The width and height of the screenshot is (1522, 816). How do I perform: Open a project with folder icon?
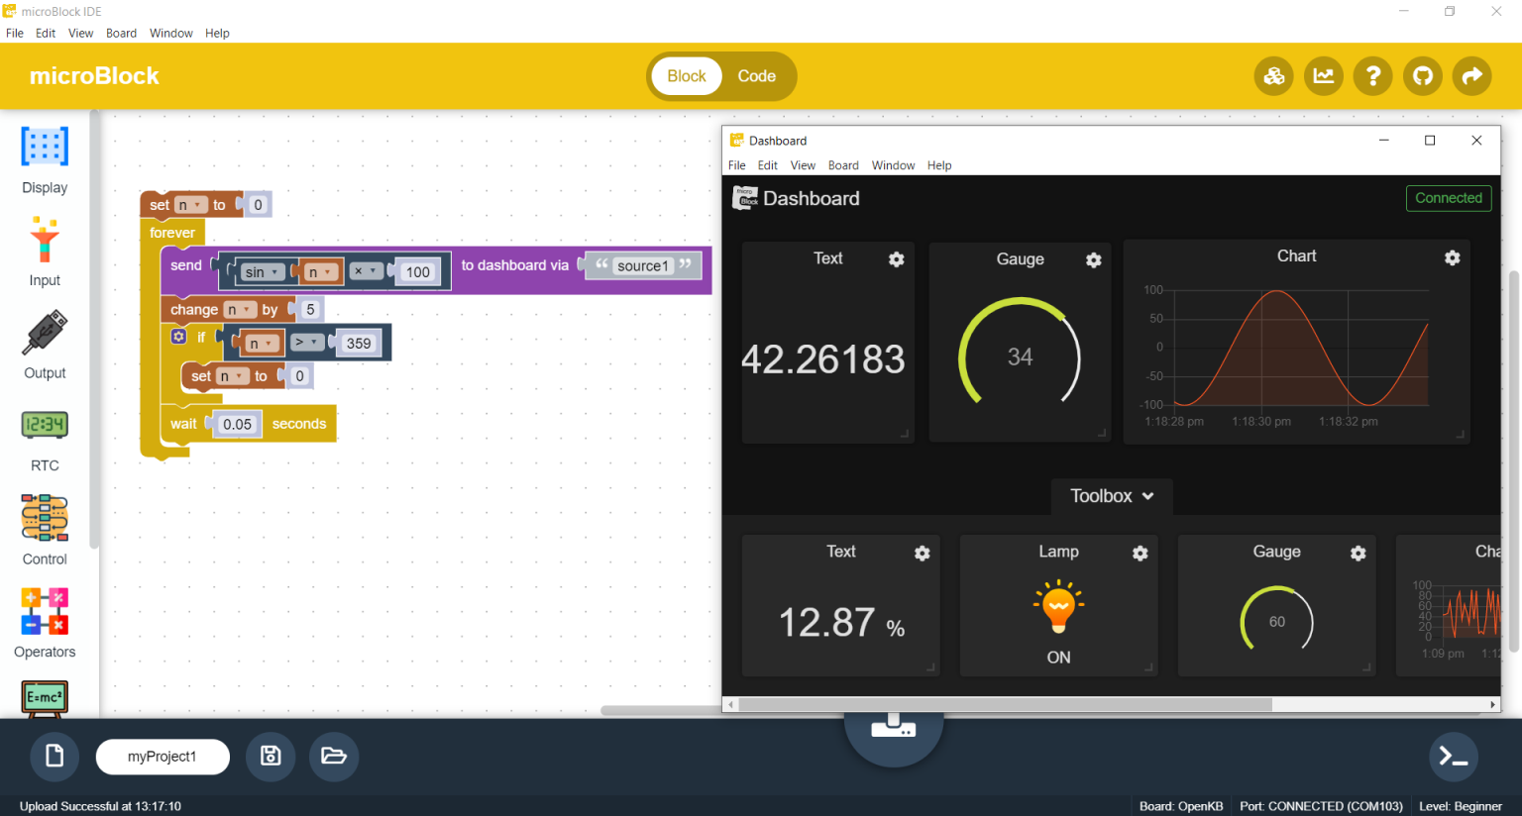click(x=334, y=757)
